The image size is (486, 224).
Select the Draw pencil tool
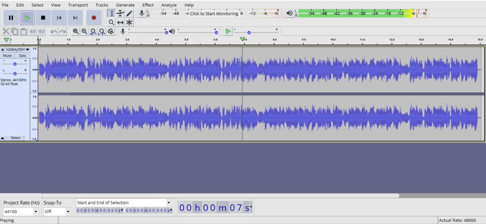click(x=129, y=13)
